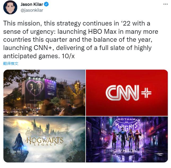Image resolution: width=171 pixels, height=168 pixels.
Task: Click the golden Hogwarts Legacy title lettering
Action: pyautogui.click(x=44, y=141)
